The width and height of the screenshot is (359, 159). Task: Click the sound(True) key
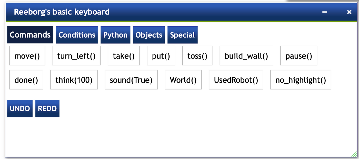tap(131, 80)
